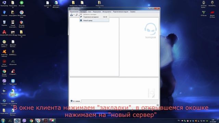Viewport: 219px width, 123px height.
Task: Open TeamSpeak 3 Client desktop shortcut
Action: tap(4, 102)
